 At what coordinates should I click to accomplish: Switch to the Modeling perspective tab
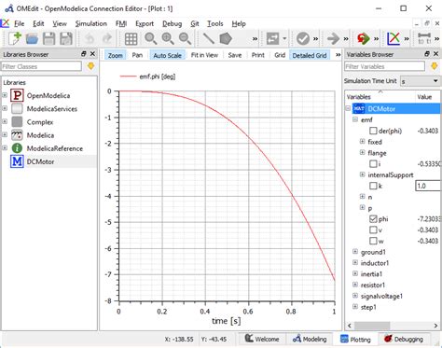(x=310, y=339)
